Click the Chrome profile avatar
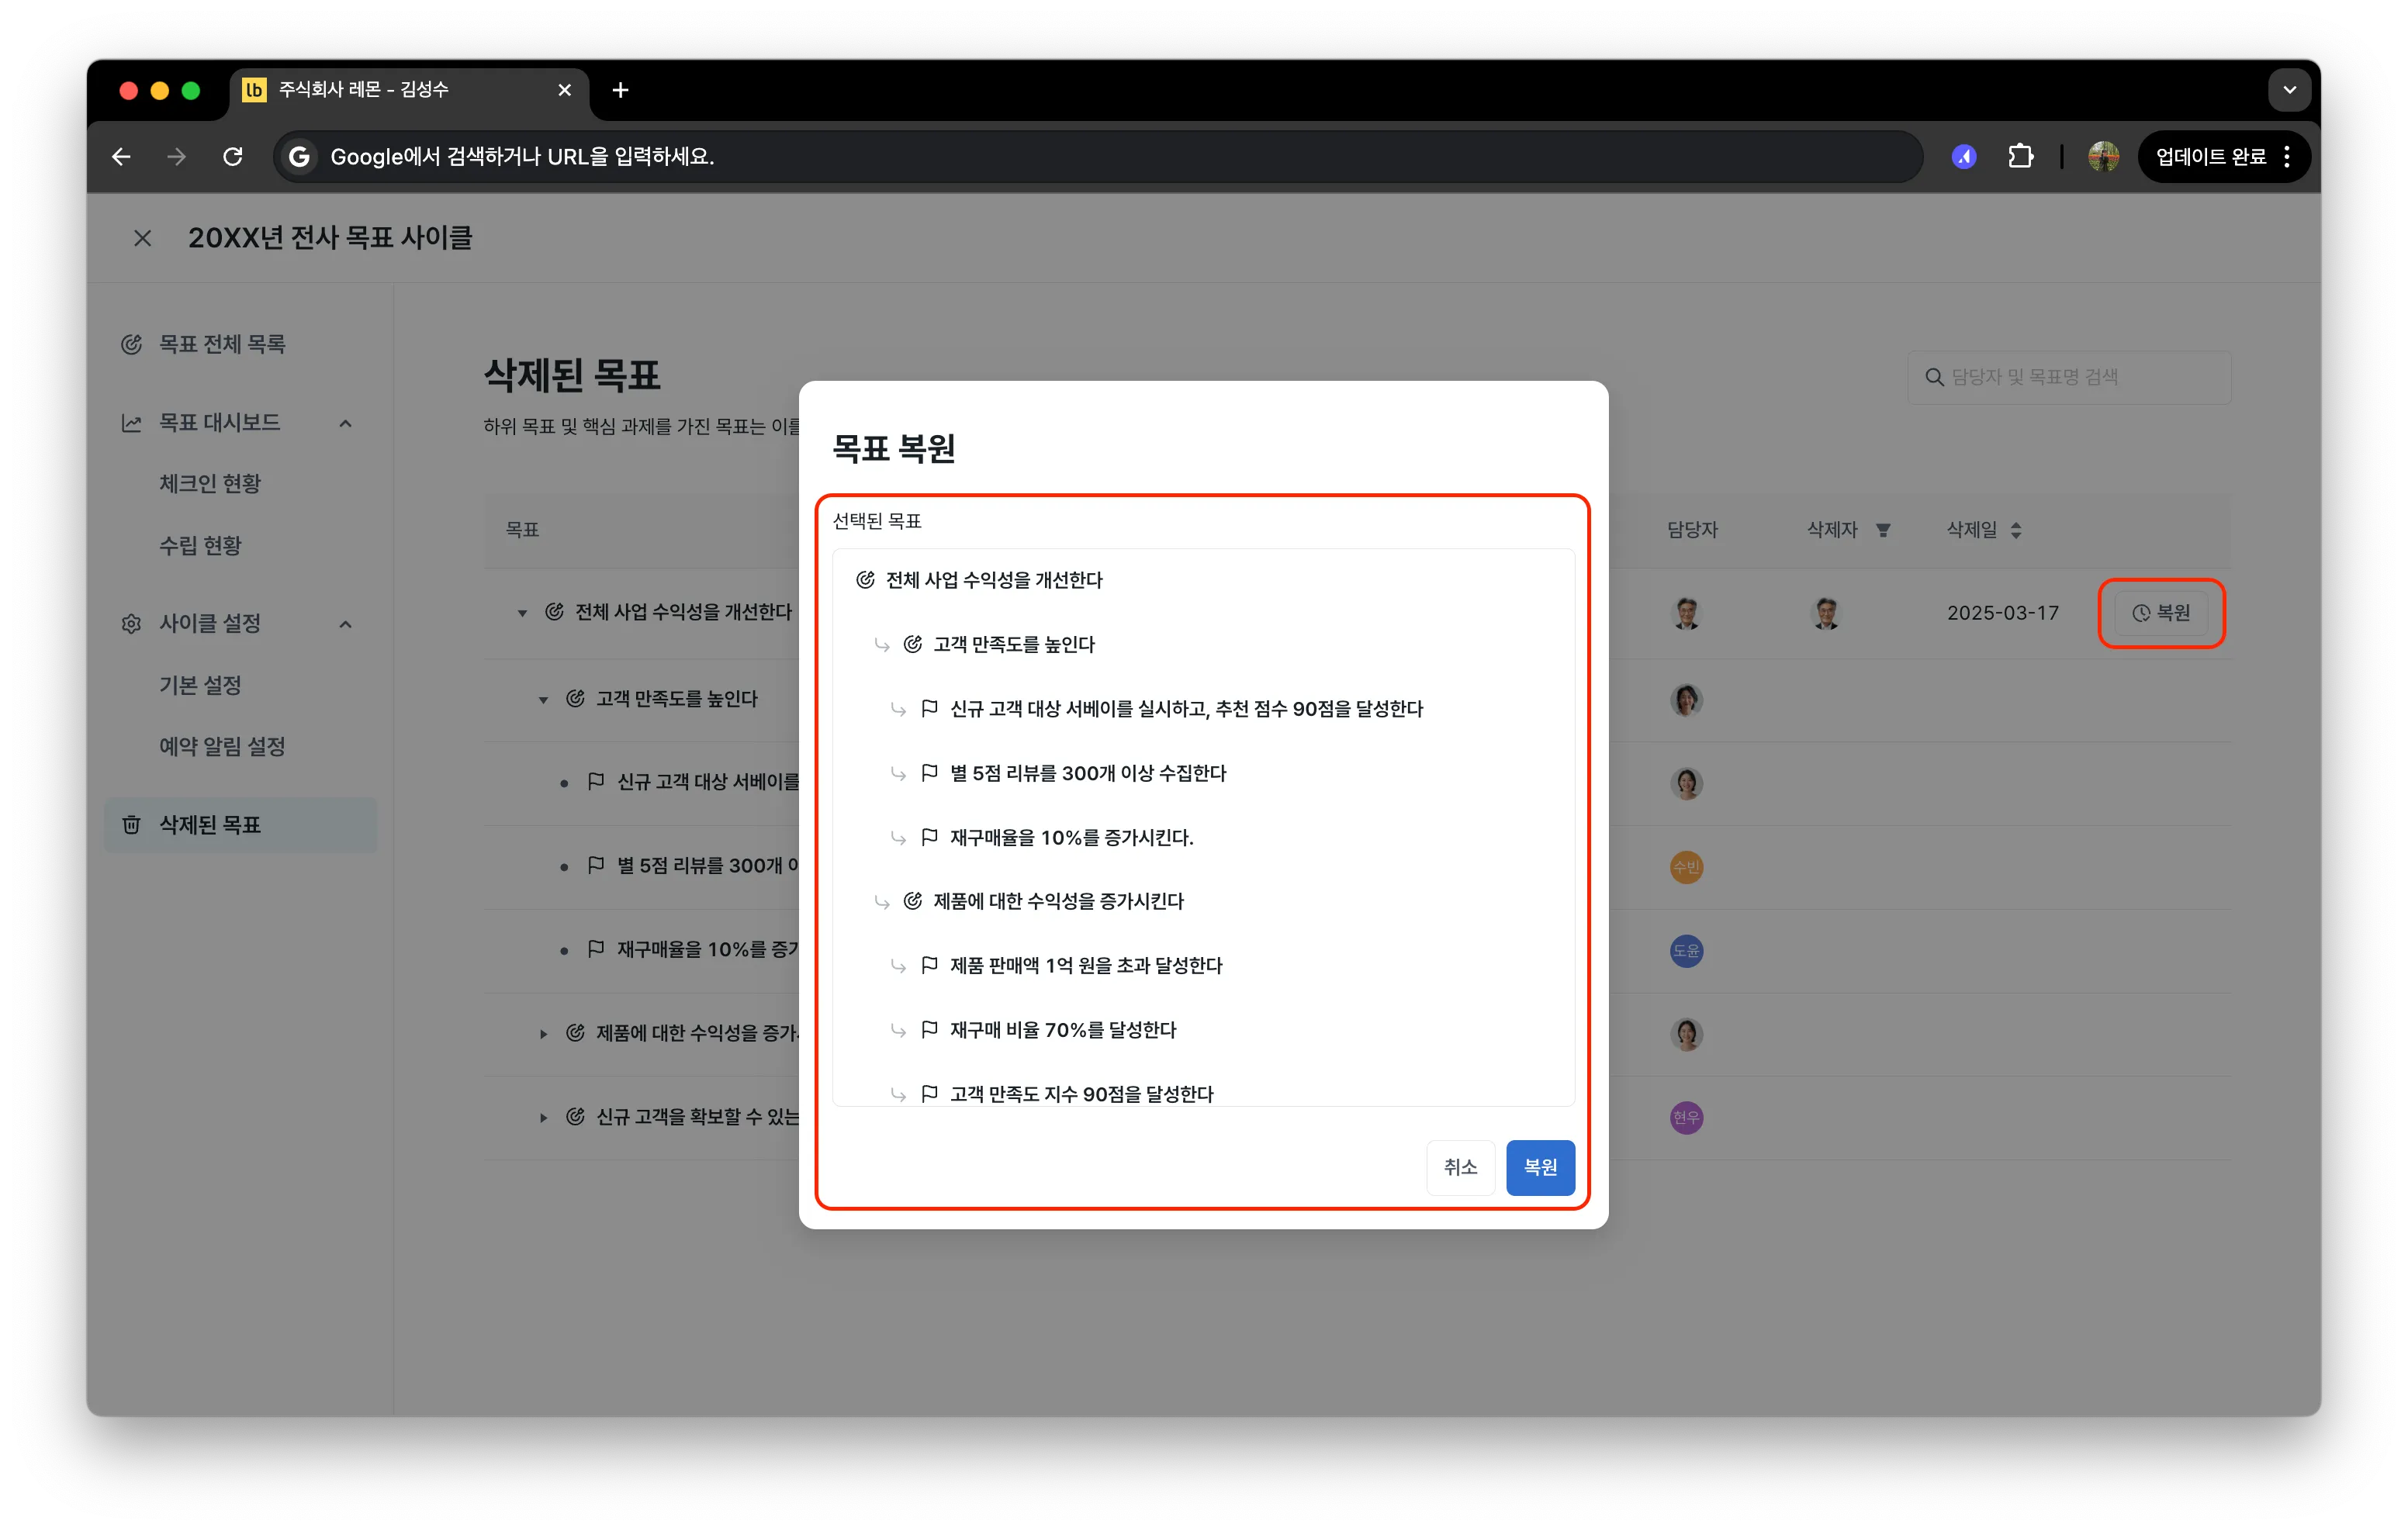Image resolution: width=2408 pixels, height=1531 pixels. coord(2103,157)
